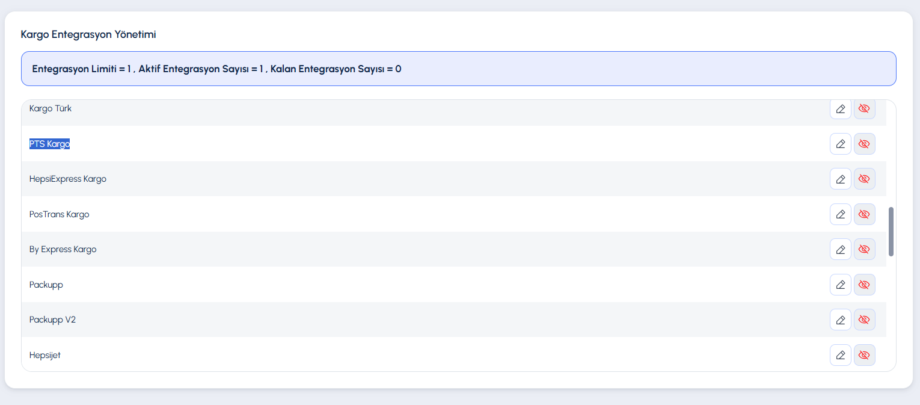Toggle visibility eye for Packupp V2

865,320
